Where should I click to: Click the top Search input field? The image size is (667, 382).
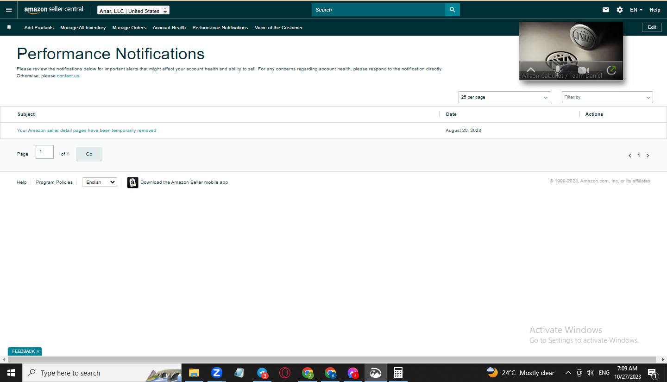pos(378,10)
